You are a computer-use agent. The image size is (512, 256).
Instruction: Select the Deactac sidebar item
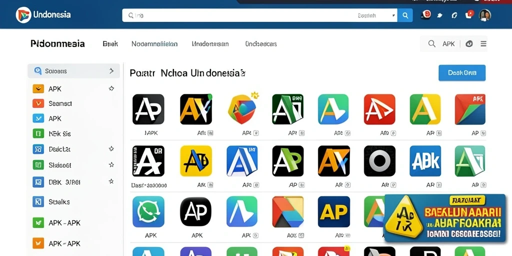pyautogui.click(x=73, y=149)
